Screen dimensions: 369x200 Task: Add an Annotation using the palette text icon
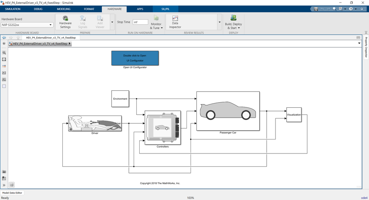point(4,73)
